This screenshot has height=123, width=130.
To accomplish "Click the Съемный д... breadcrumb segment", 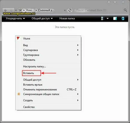I will [x=46, y=10].
